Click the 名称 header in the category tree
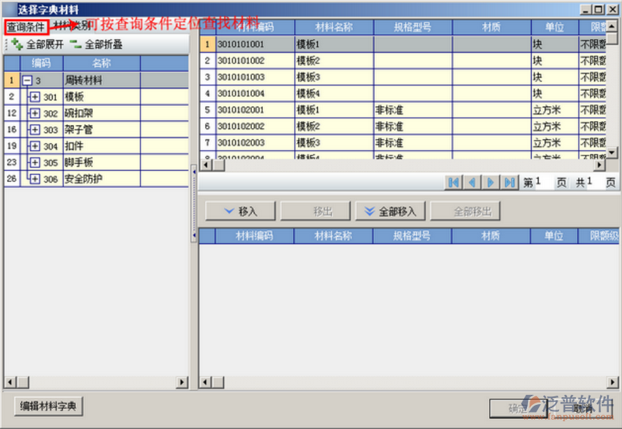The width and height of the screenshot is (622, 429). click(102, 63)
